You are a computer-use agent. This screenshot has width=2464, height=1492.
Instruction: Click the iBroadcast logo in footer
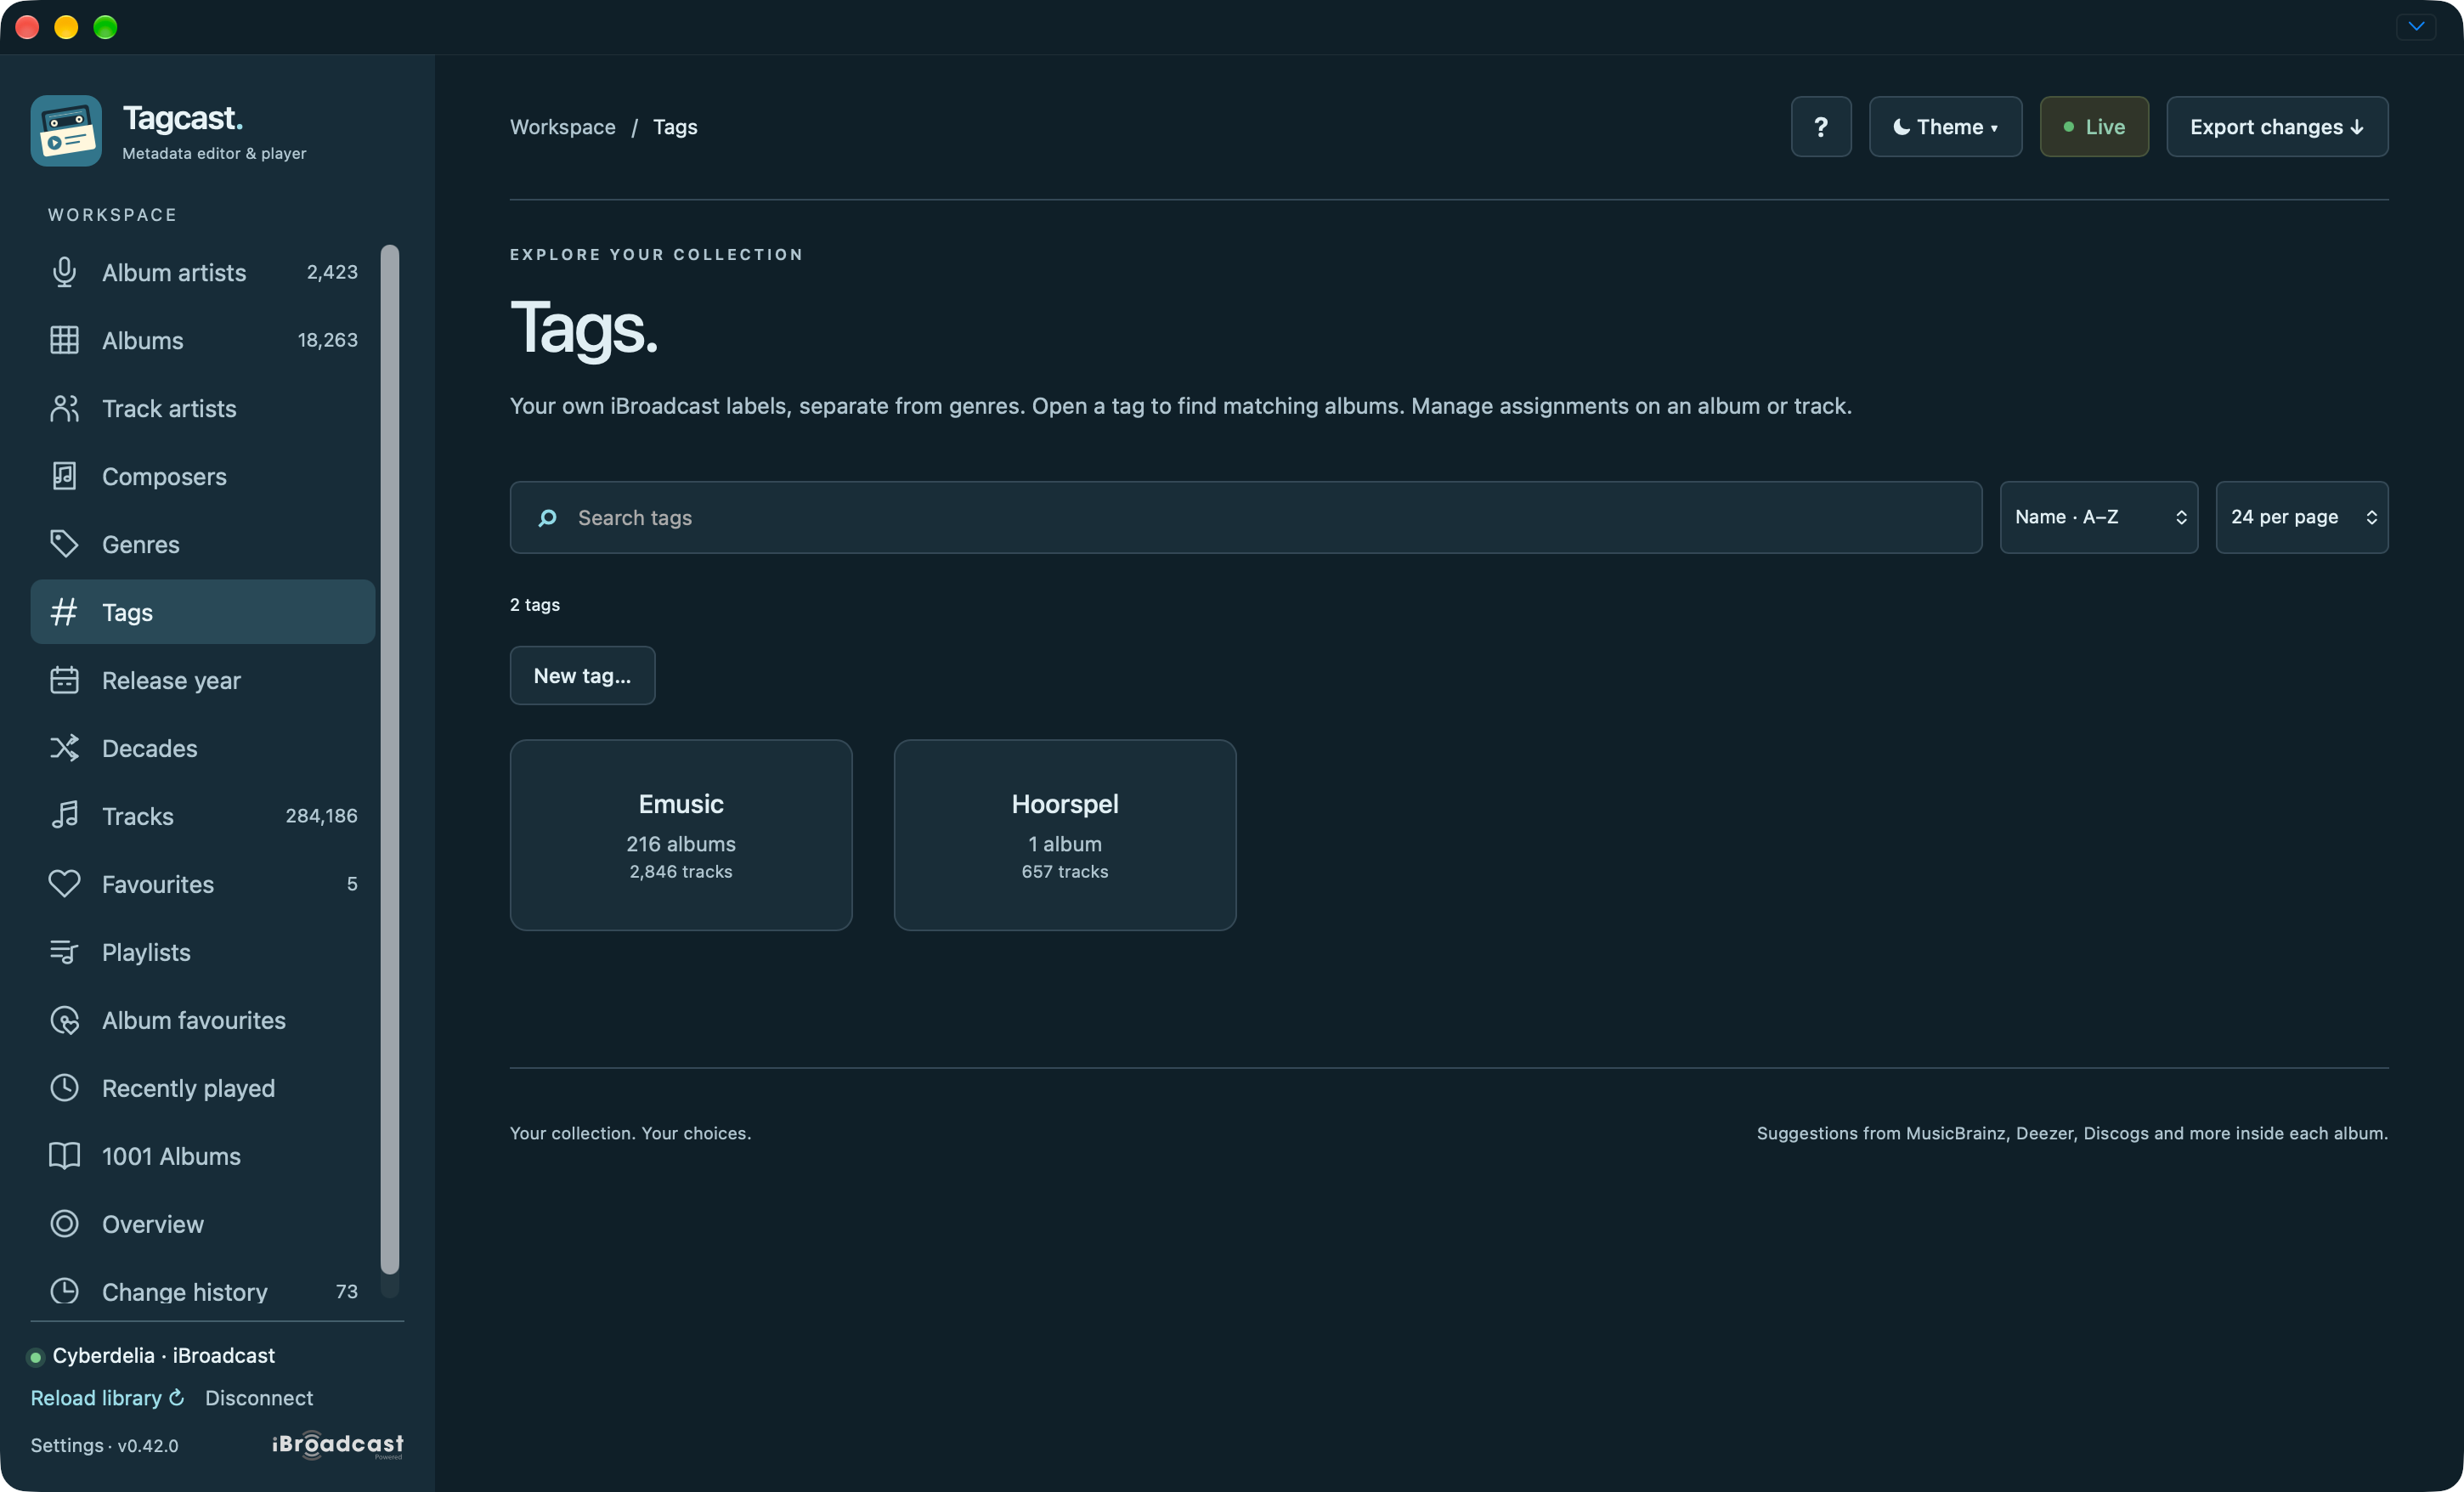click(x=338, y=1445)
